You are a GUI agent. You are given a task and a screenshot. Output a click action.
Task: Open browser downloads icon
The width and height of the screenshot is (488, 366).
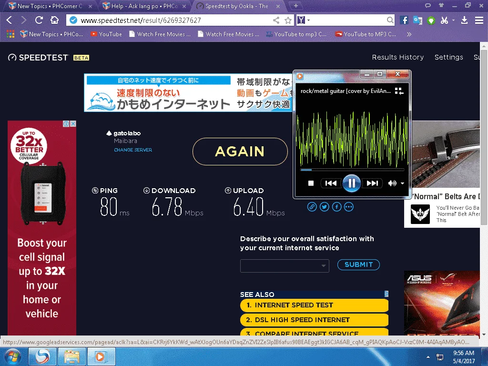464,20
